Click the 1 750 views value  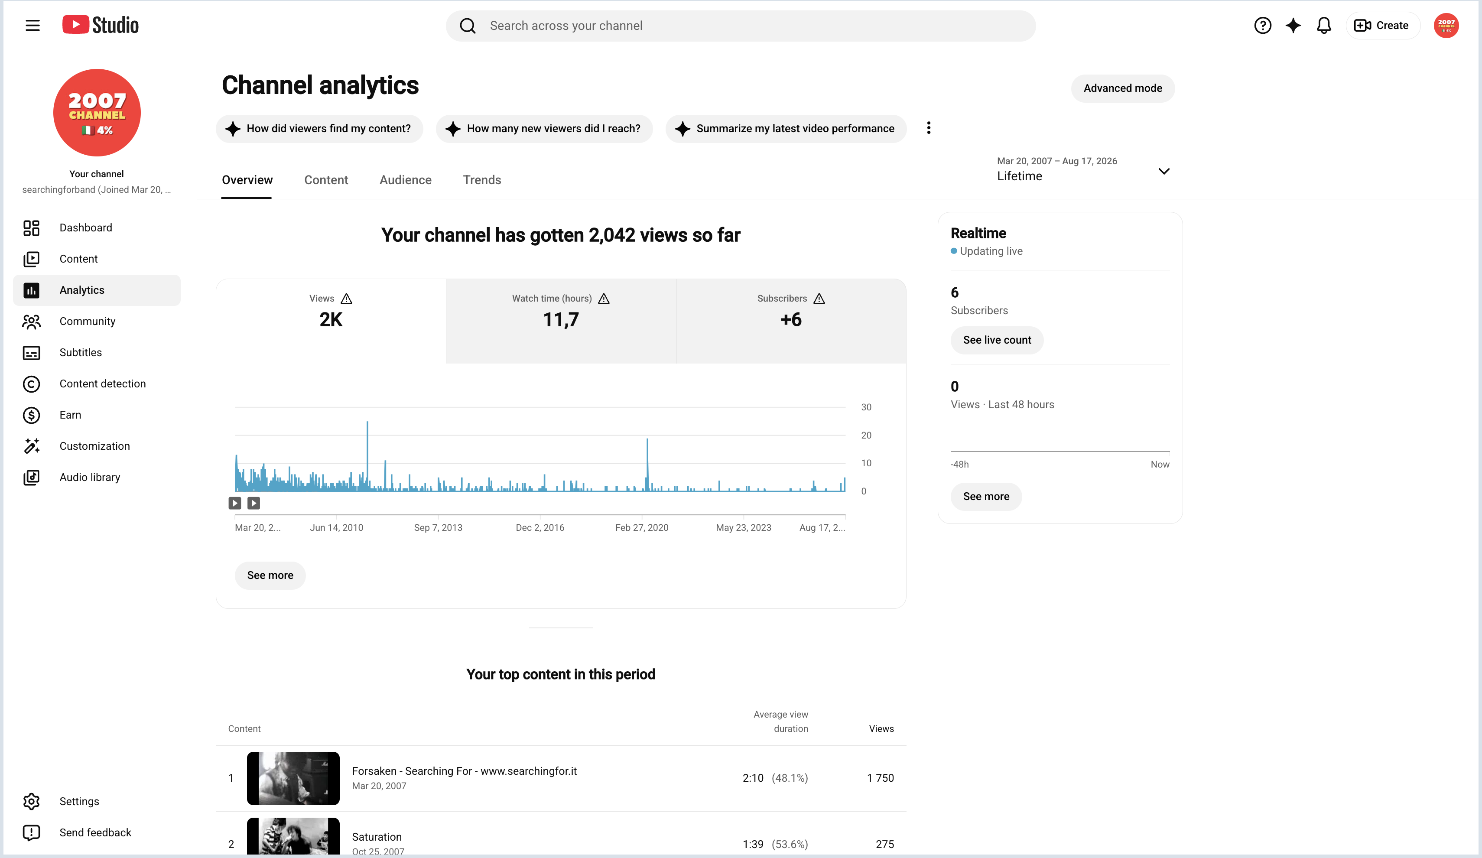[881, 778]
